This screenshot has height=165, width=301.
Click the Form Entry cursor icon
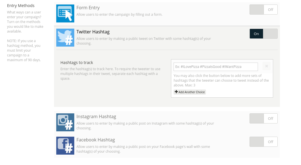[65, 13]
